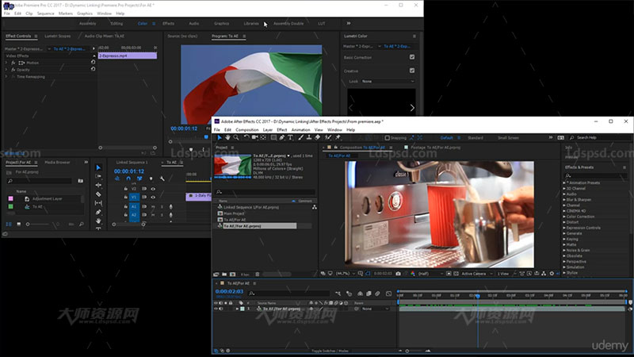Toggle Premiere snap magnet in timeline
634x357 pixels.
[128, 178]
